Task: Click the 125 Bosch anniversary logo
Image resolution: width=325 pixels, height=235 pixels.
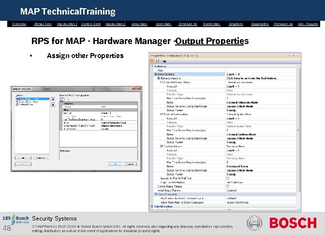Action: coord(16,220)
